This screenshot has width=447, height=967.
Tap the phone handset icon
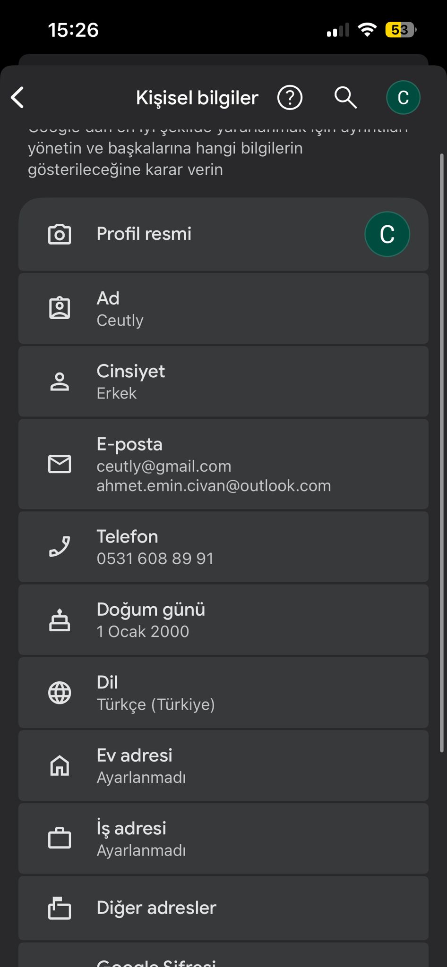point(60,547)
